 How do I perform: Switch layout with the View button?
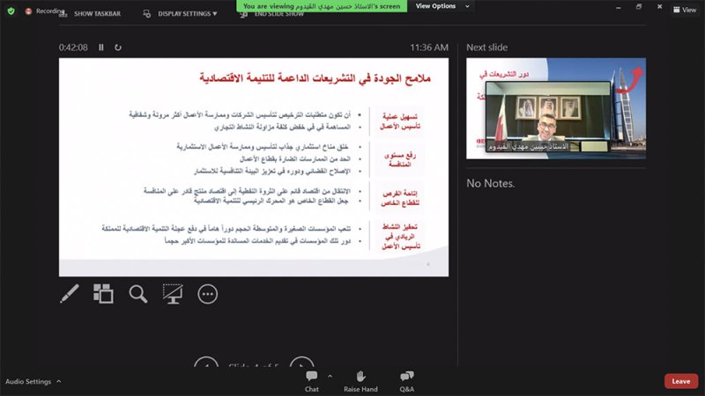tap(685, 10)
